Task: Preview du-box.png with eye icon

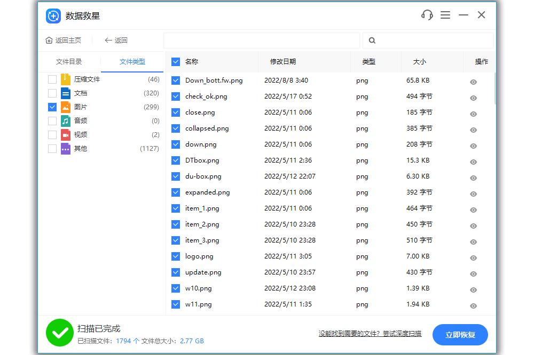Action: pyautogui.click(x=473, y=178)
